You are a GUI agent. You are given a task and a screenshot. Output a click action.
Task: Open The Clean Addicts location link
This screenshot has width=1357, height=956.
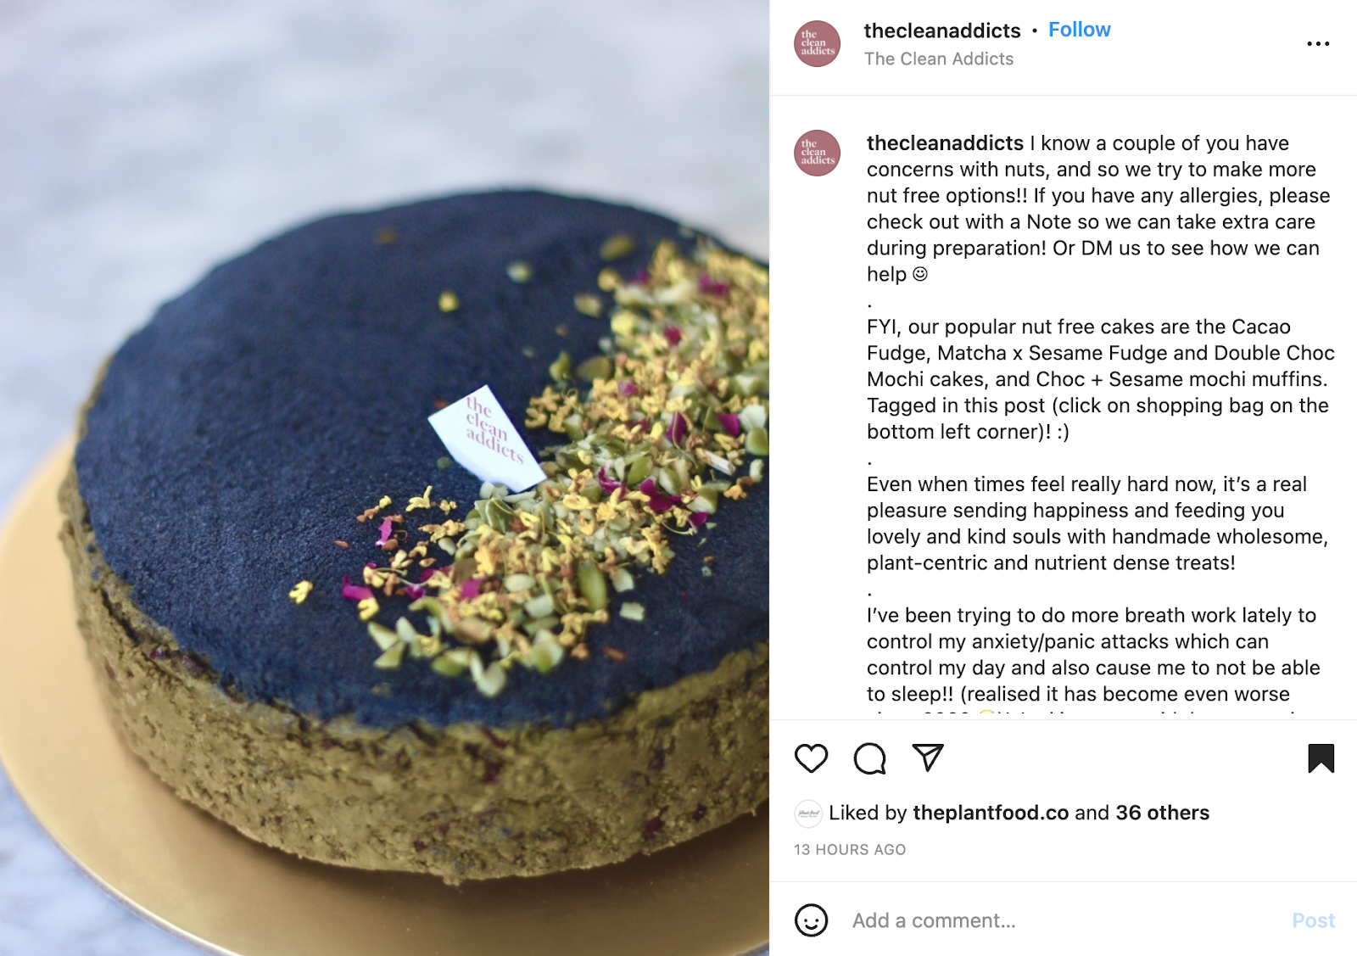(x=938, y=59)
